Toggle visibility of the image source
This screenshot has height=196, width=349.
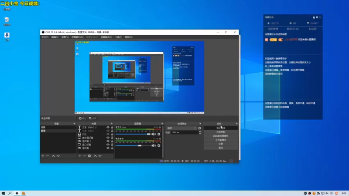point(108,134)
